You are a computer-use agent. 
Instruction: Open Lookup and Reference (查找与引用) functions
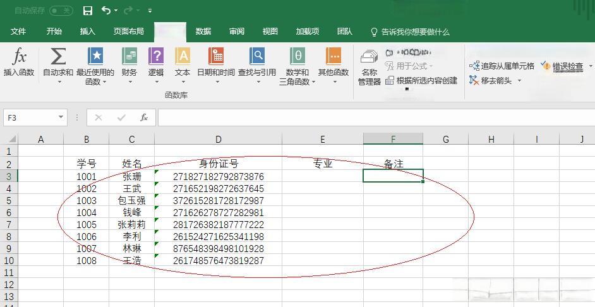click(x=257, y=57)
